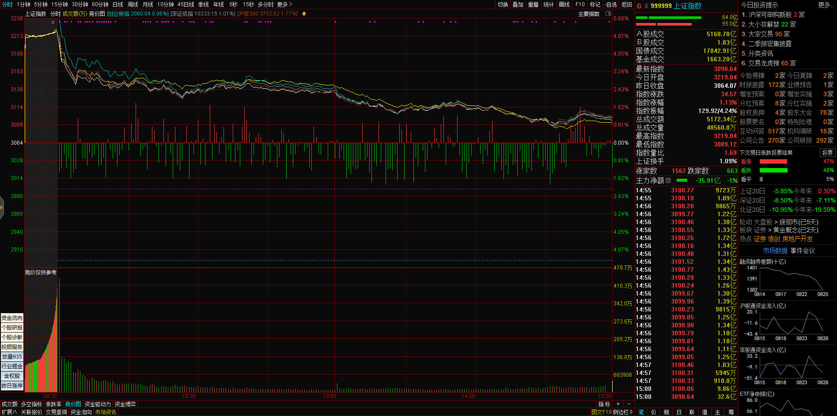Toggle 侧边栏 sidebar visibility

click(x=623, y=412)
